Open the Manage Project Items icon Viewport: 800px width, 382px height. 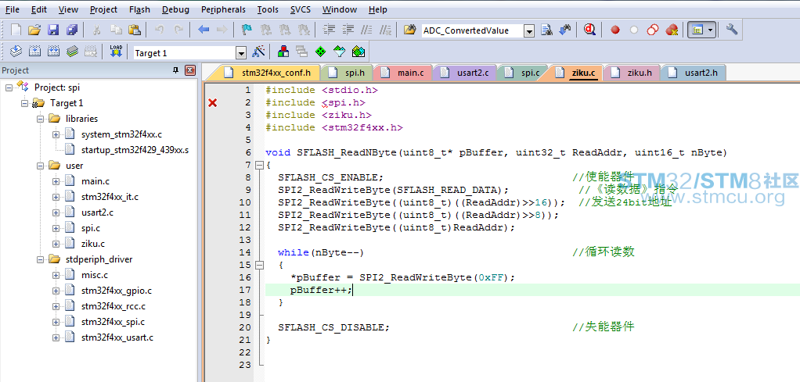pos(283,52)
